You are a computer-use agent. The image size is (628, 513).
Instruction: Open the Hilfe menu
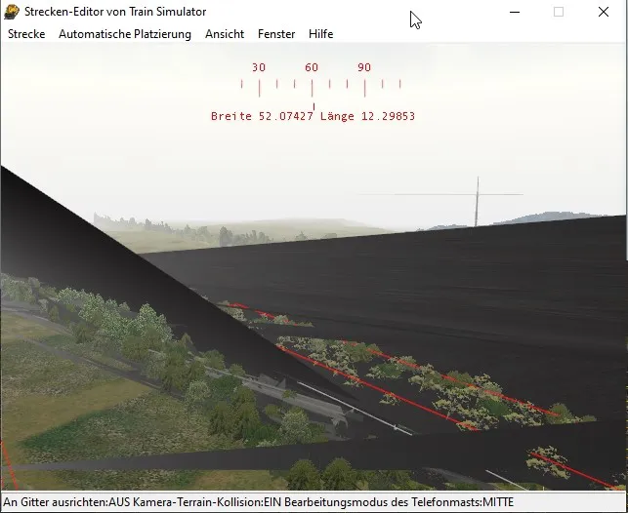[x=320, y=34]
